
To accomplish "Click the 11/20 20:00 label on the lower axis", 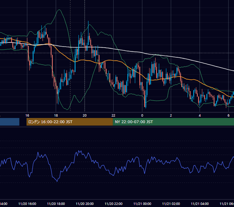I will [x=85, y=204].
